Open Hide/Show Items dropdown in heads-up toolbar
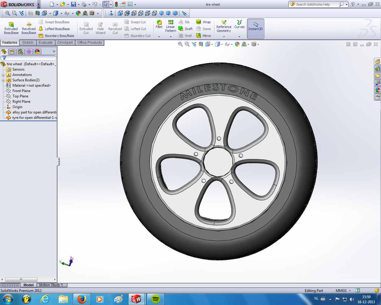381x305 pixels. [232, 44]
